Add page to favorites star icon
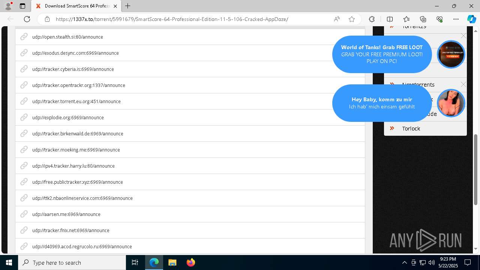Viewport: 480px width, 270px height. pos(352,19)
